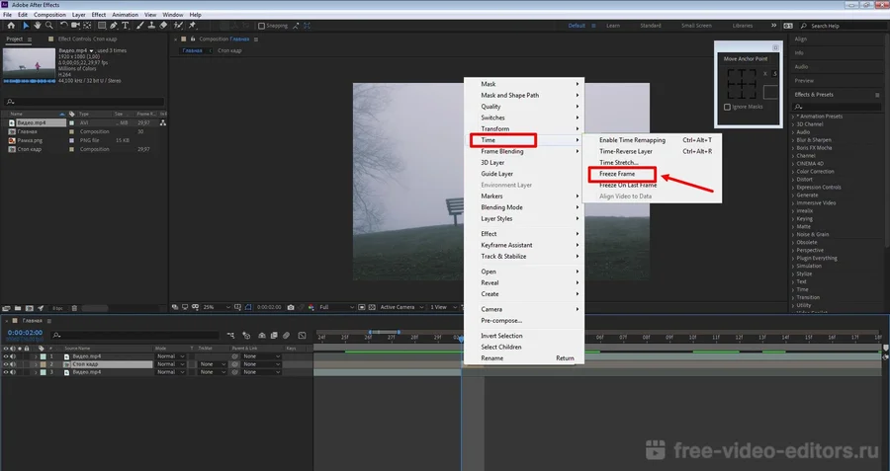The height and width of the screenshot is (471, 890).
Task: Enable Motion Blur switch in timeline header
Action: point(287,336)
